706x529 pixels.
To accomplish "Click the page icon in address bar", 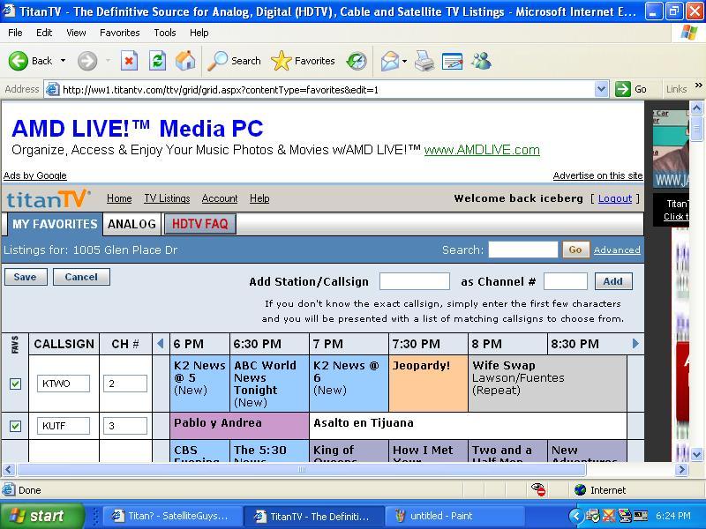I will tap(53, 89).
